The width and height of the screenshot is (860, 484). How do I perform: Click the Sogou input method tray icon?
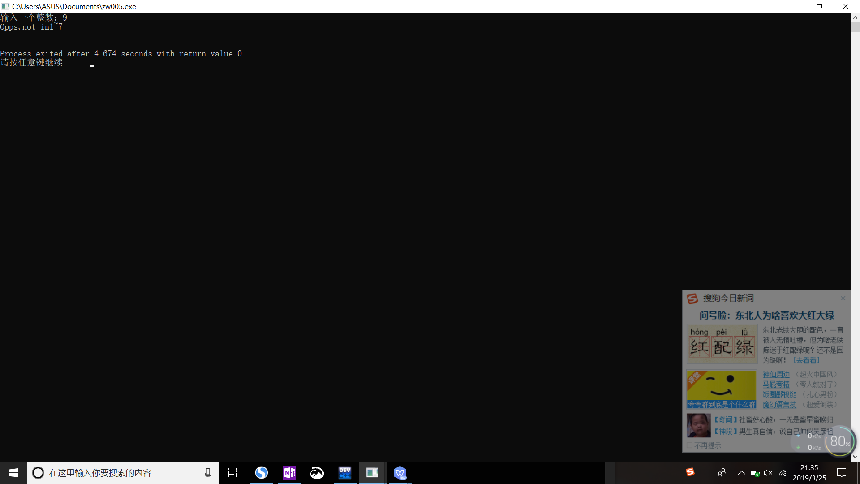pyautogui.click(x=690, y=472)
